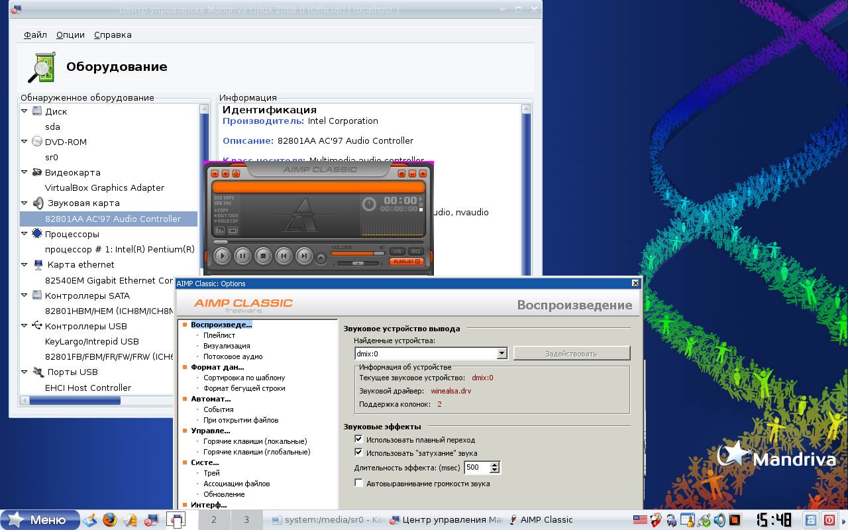Start playback in AIMP Classic
This screenshot has height=530, width=848.
pos(223,255)
